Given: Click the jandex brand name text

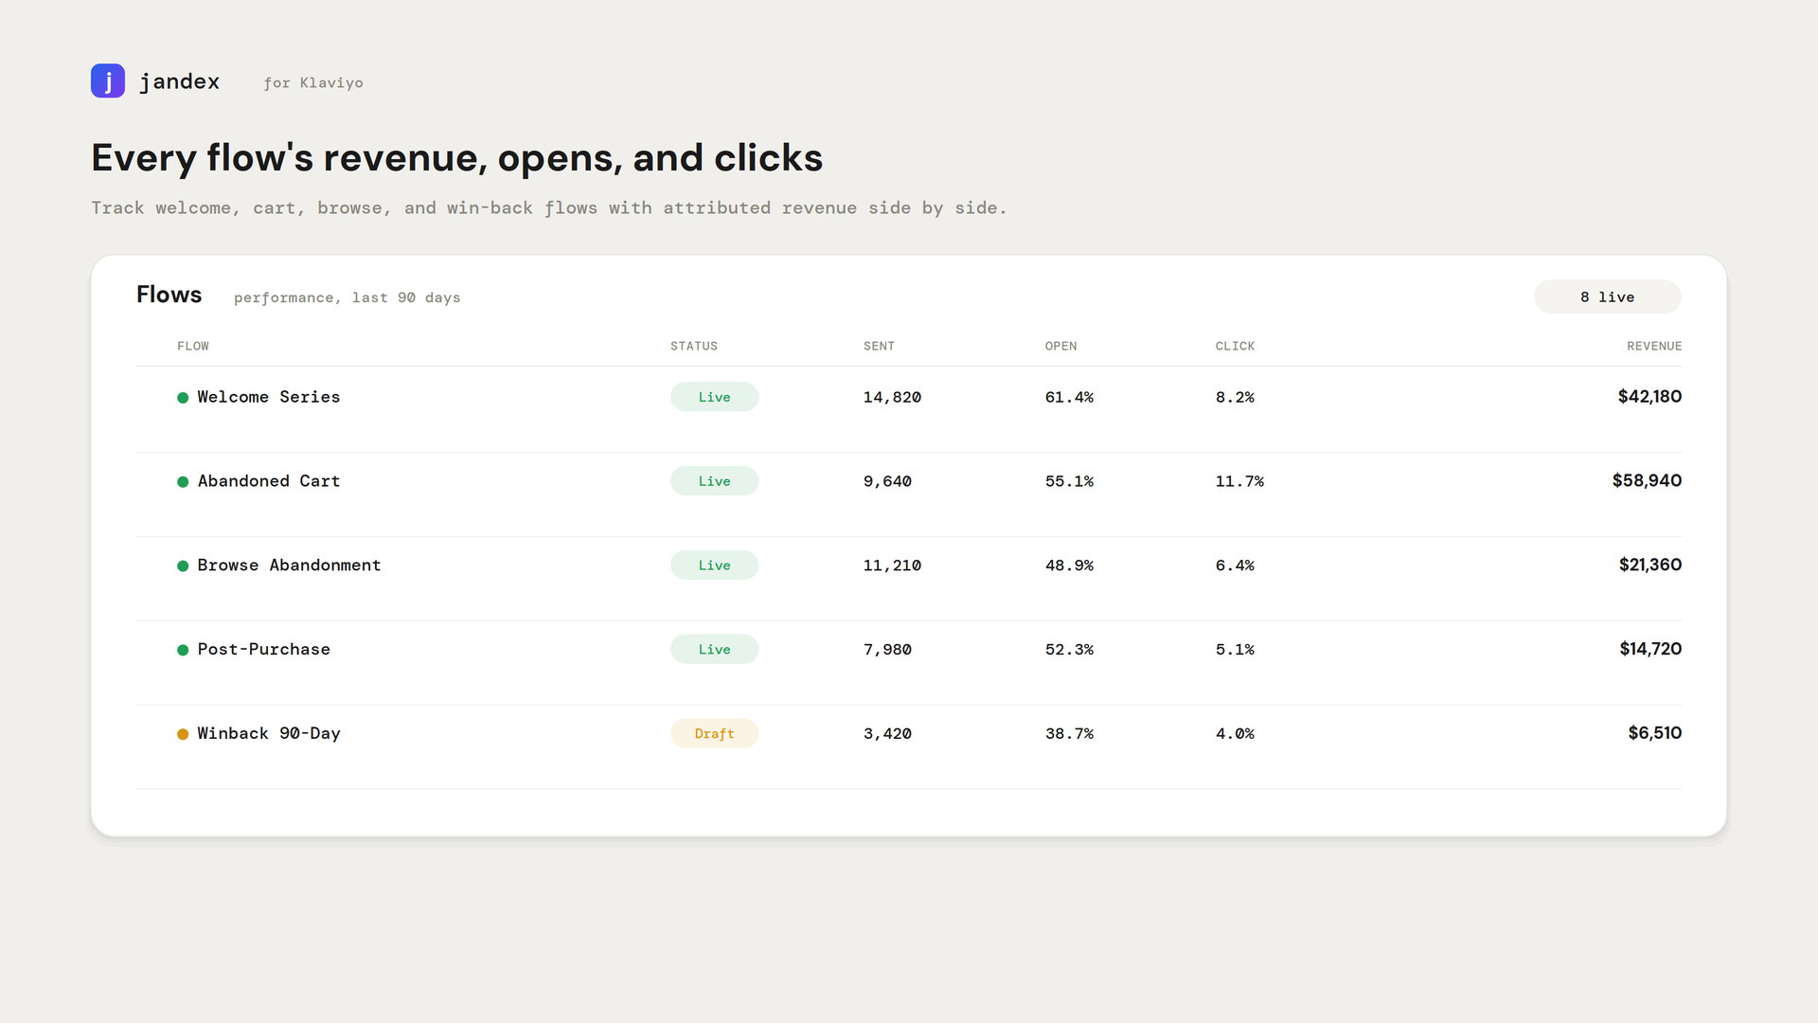Looking at the screenshot, I should [x=179, y=81].
